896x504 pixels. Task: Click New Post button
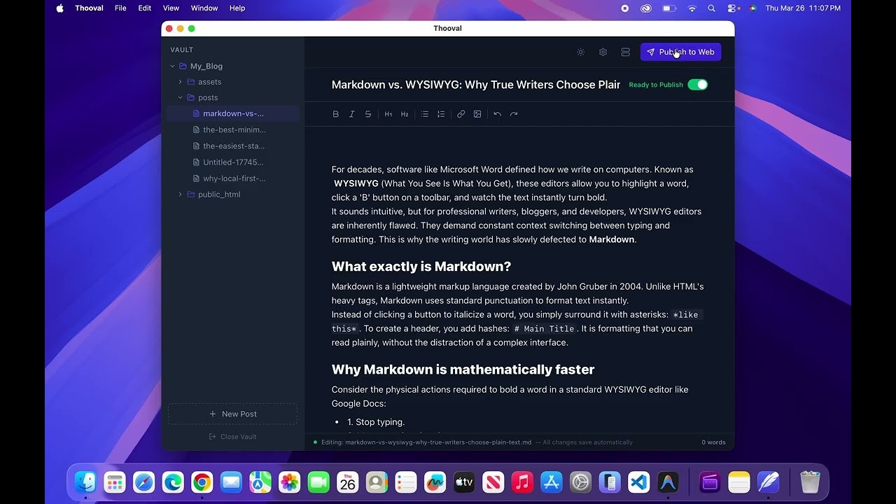pyautogui.click(x=232, y=414)
